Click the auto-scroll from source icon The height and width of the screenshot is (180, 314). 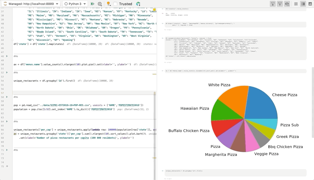272,4
